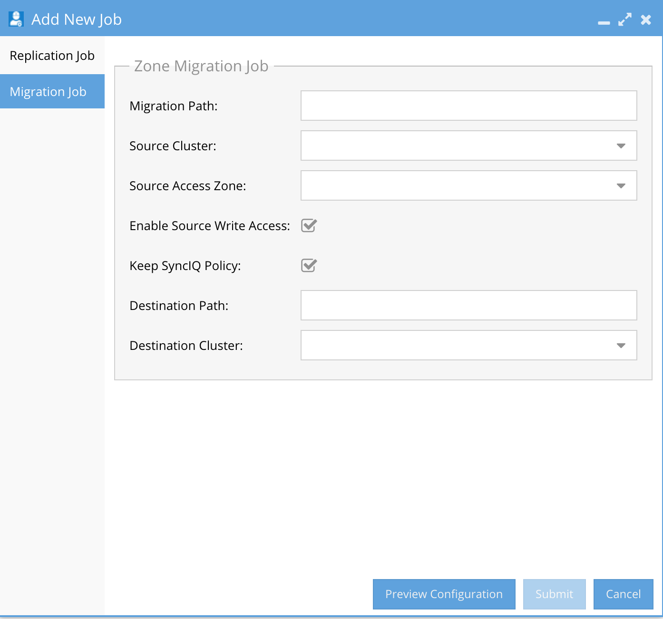663x619 pixels.
Task: Click the Zone Migration Job heading
Action: [x=201, y=66]
